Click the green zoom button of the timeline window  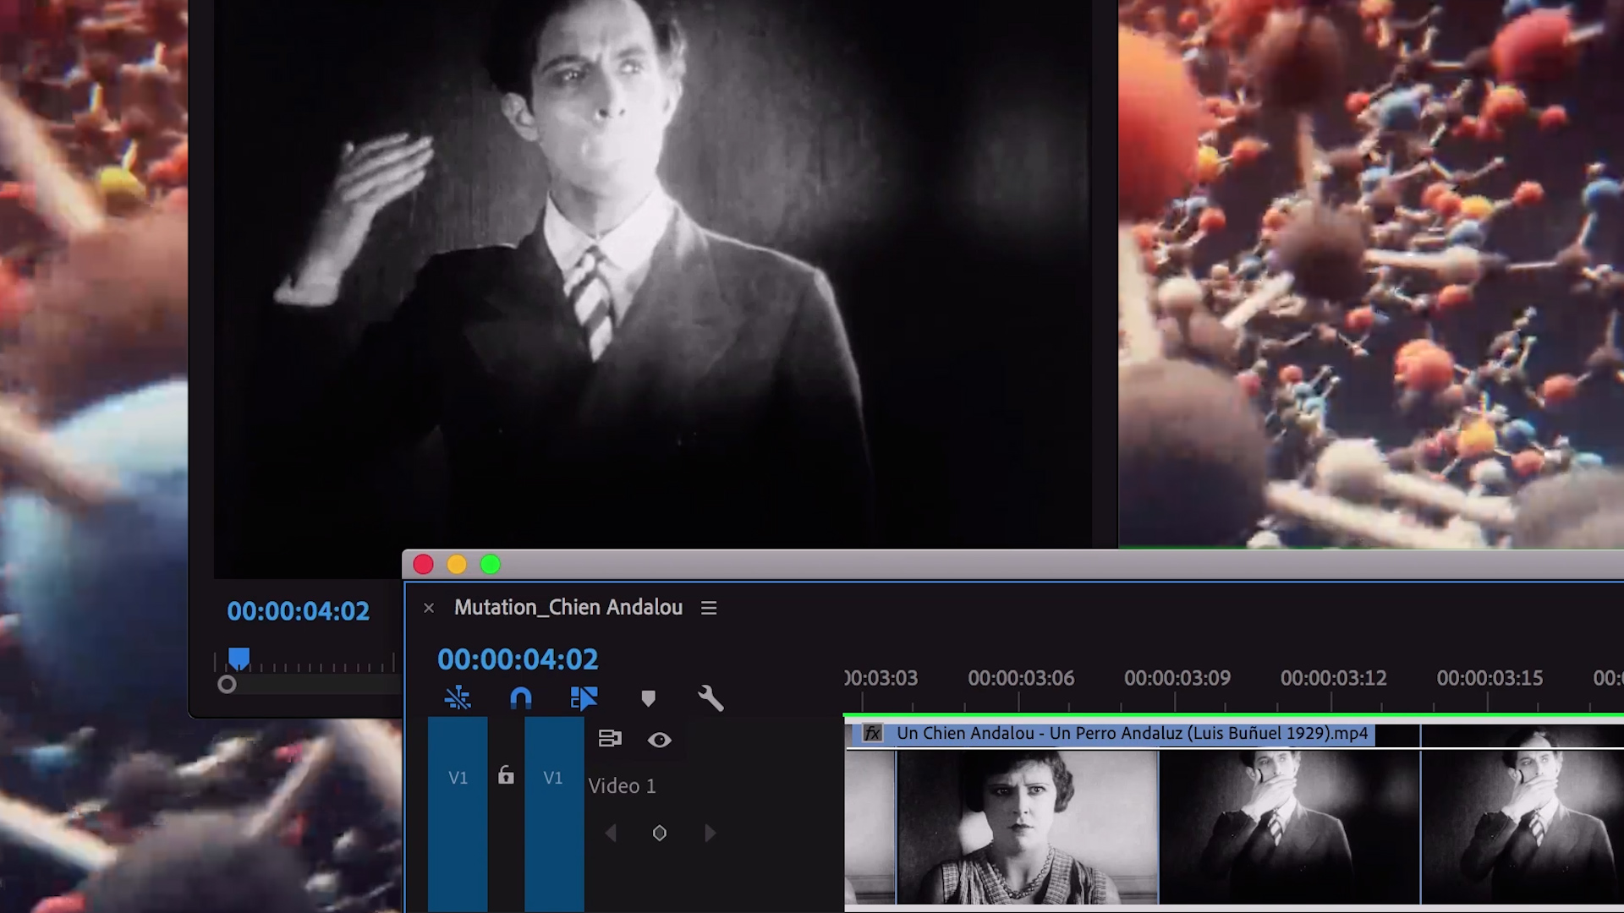[x=491, y=565]
